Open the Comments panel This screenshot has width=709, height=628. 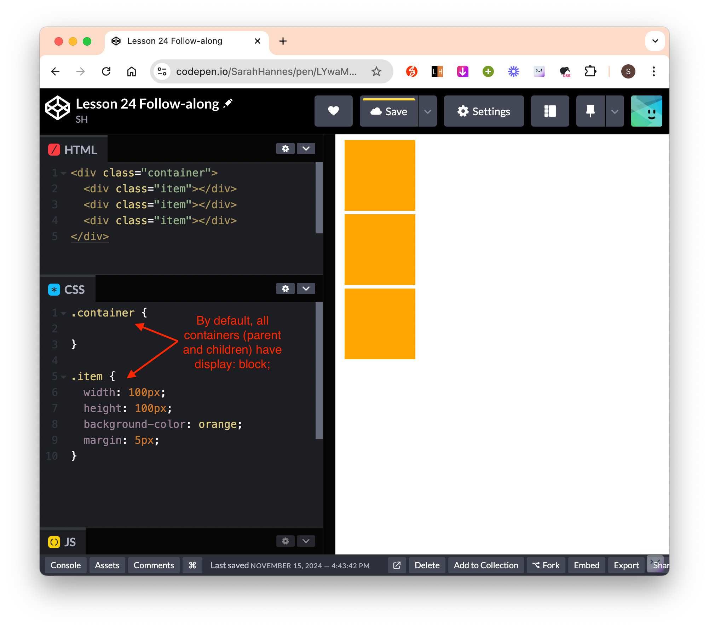click(x=154, y=565)
